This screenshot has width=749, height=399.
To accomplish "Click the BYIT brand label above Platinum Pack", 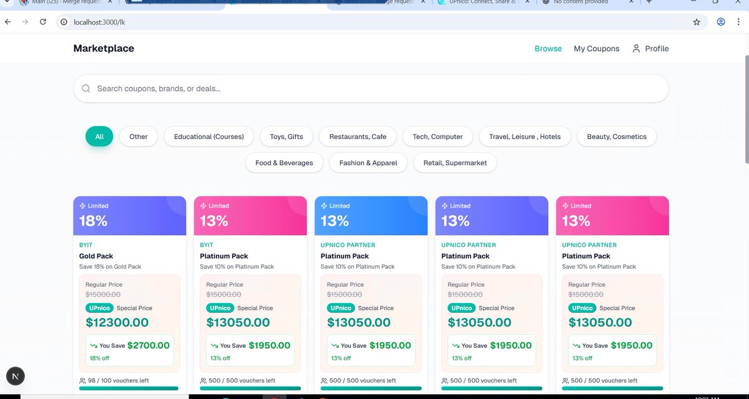I will pos(207,245).
